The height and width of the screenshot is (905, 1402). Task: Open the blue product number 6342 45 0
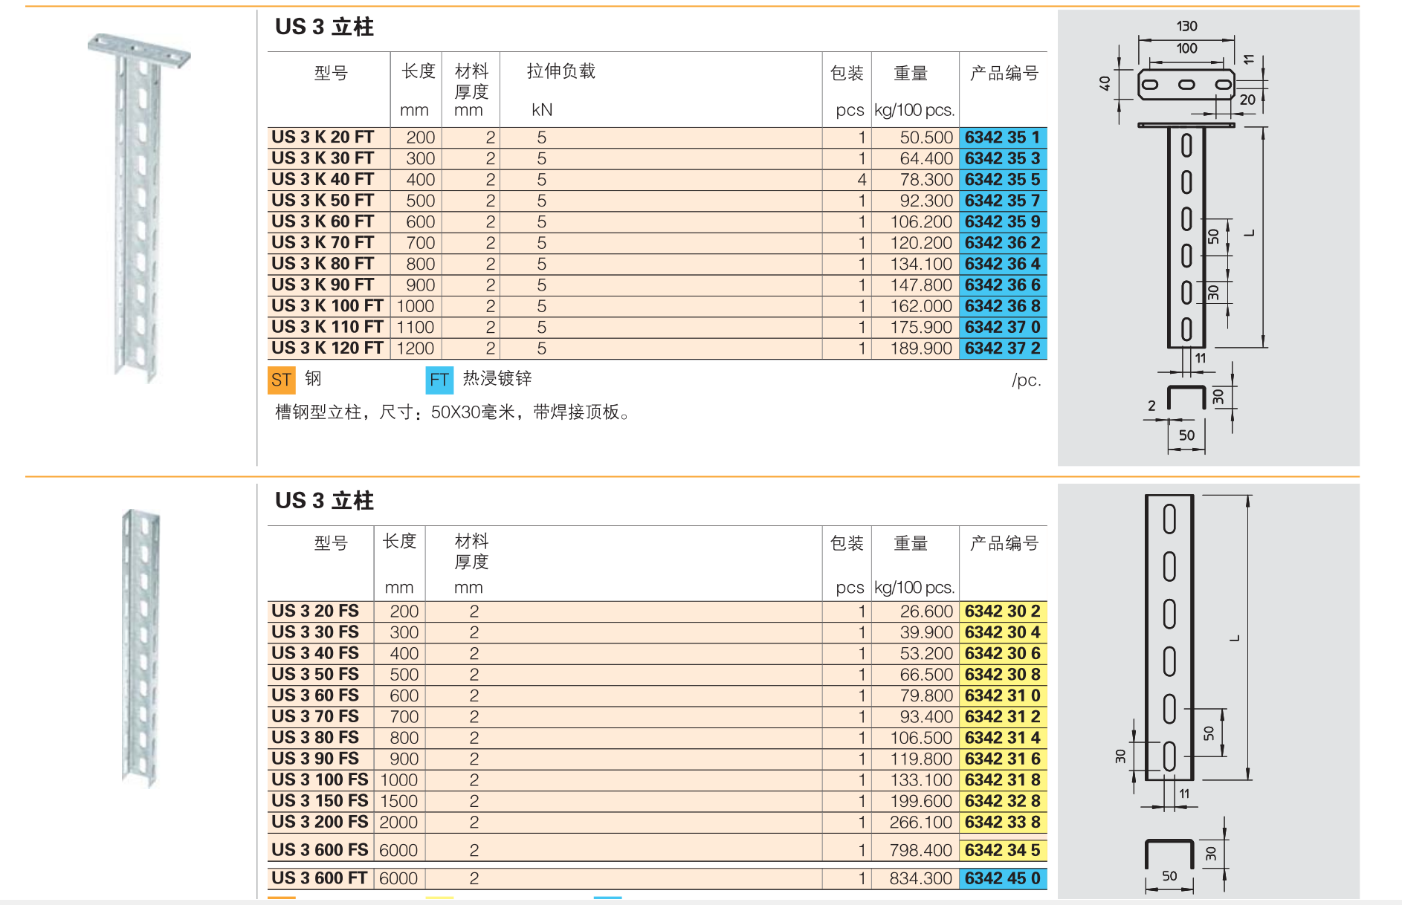click(1002, 878)
